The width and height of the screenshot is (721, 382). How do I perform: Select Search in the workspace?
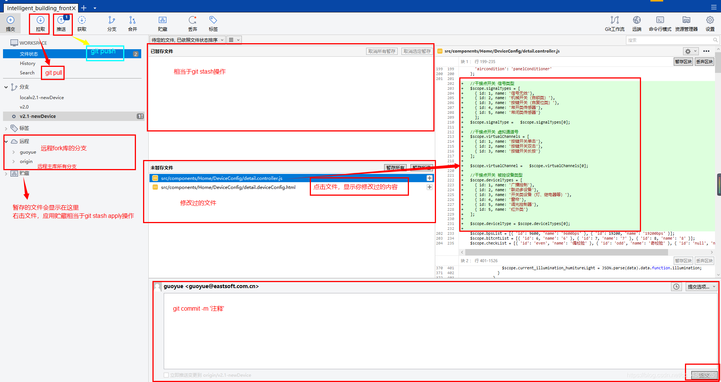[27, 73]
